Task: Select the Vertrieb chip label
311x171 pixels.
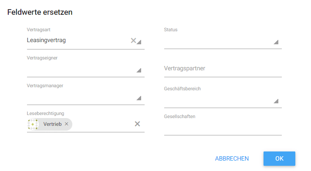Action: pyautogui.click(x=52, y=124)
